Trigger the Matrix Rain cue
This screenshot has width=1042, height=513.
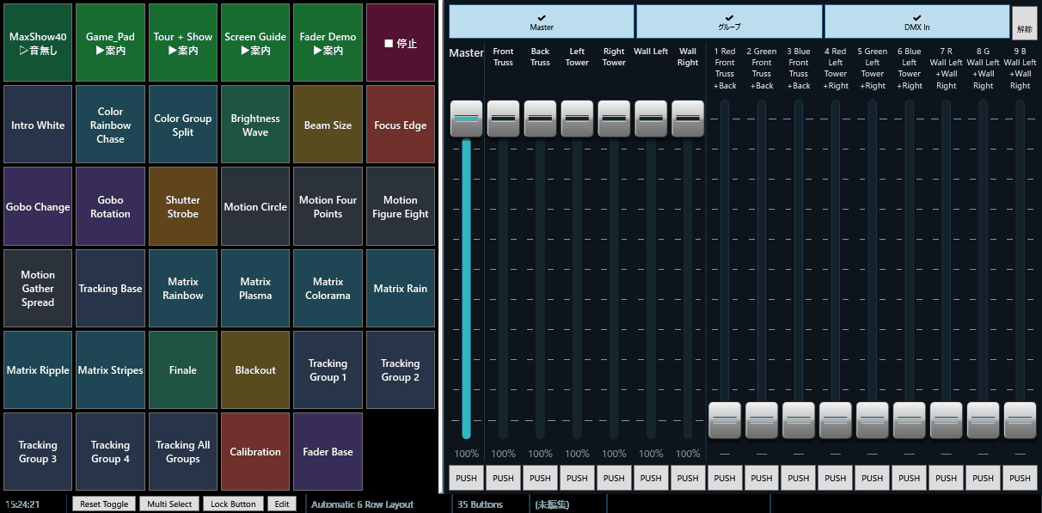(x=401, y=288)
